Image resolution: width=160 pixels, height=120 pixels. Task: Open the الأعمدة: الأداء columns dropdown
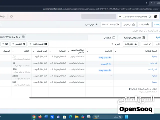pyautogui.click(x=38, y=44)
